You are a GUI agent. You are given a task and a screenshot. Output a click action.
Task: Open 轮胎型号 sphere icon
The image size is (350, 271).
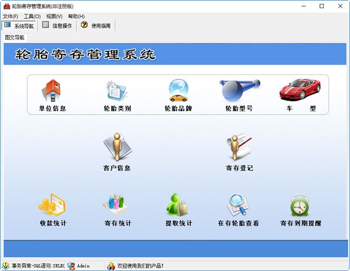tap(239, 90)
